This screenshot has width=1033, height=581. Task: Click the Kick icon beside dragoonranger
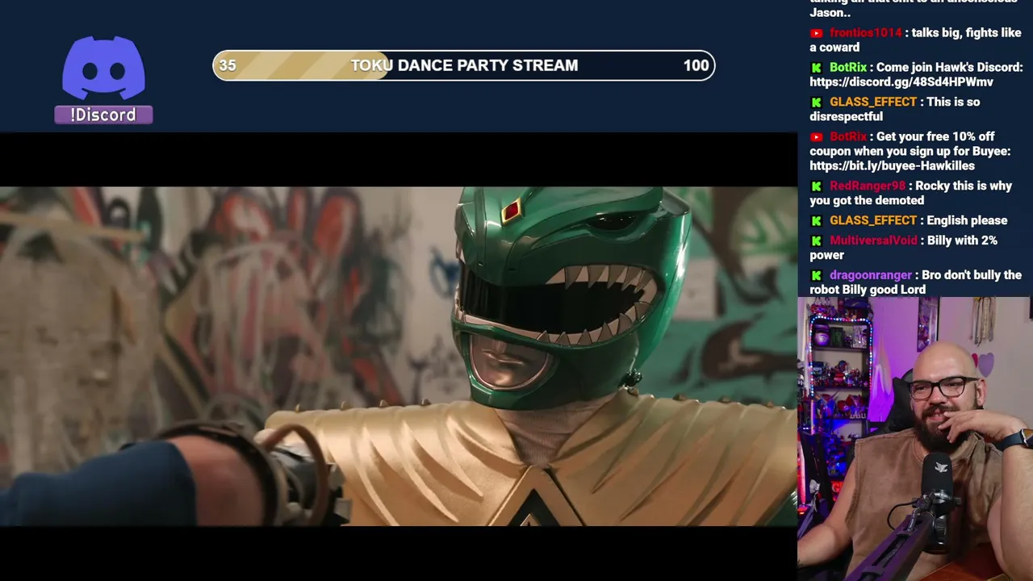[x=816, y=276]
